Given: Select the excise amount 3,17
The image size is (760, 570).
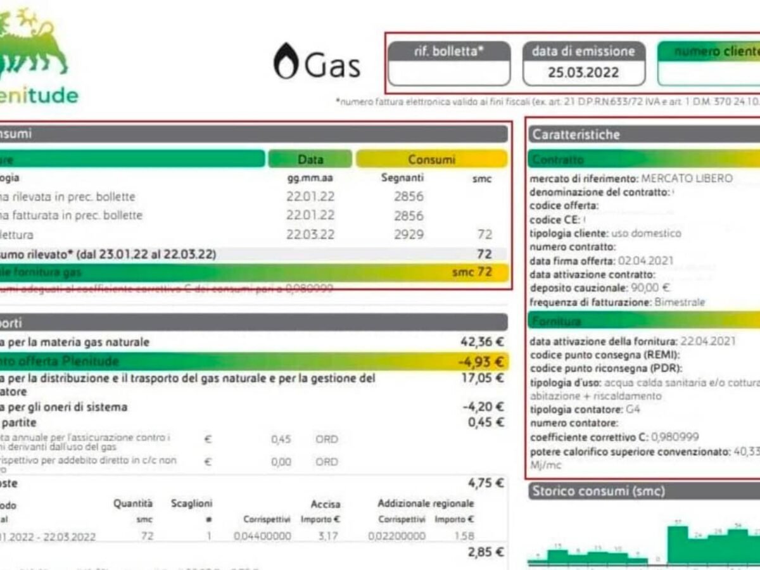Looking at the screenshot, I should pos(329,536).
